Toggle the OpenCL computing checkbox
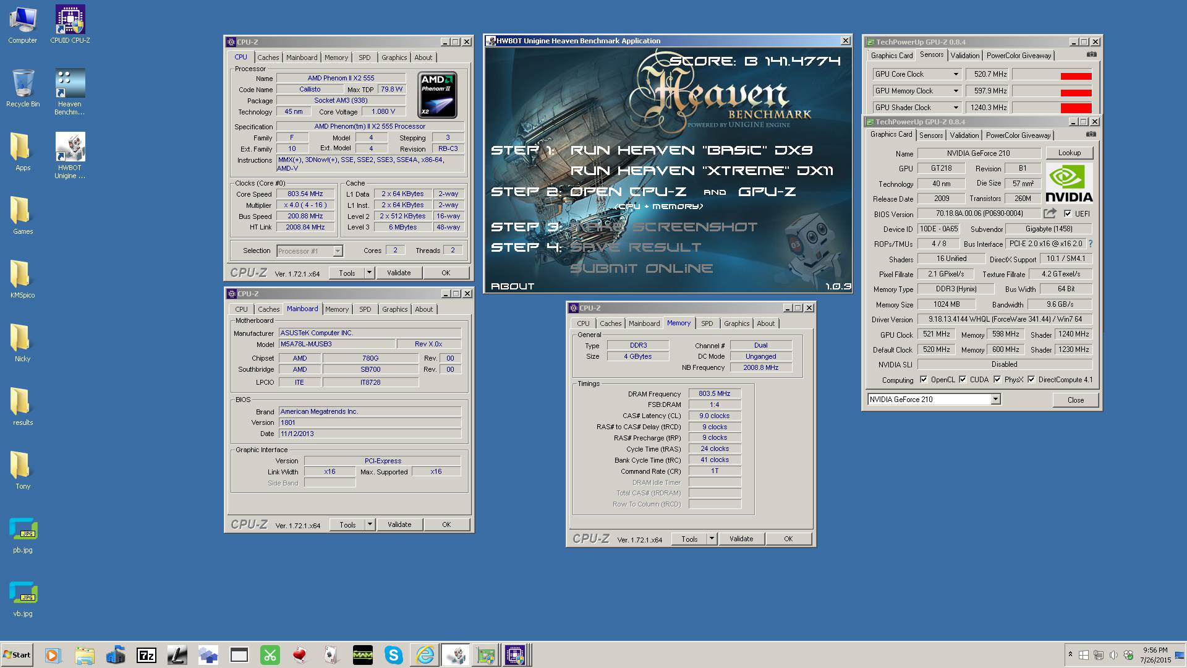The image size is (1187, 668). [924, 380]
